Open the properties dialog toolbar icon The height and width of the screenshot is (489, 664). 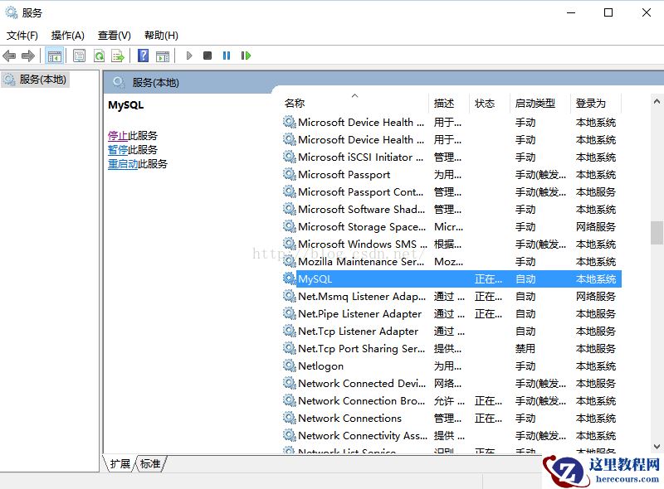coord(78,56)
